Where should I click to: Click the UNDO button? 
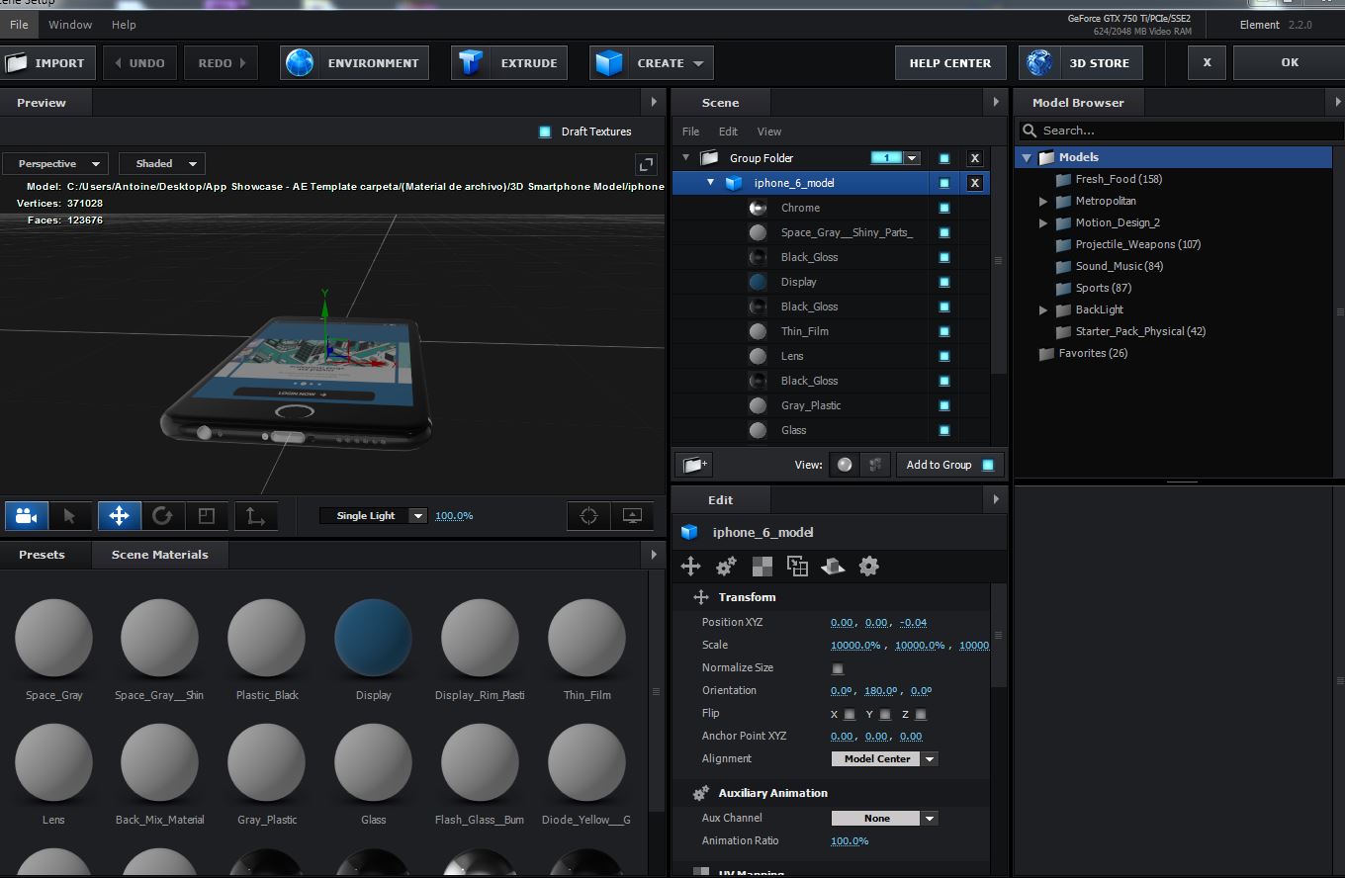pyautogui.click(x=139, y=63)
